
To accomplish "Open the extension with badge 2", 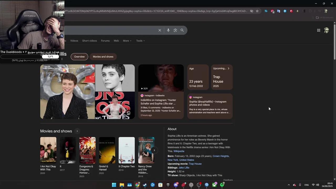I will [x=272, y=11].
